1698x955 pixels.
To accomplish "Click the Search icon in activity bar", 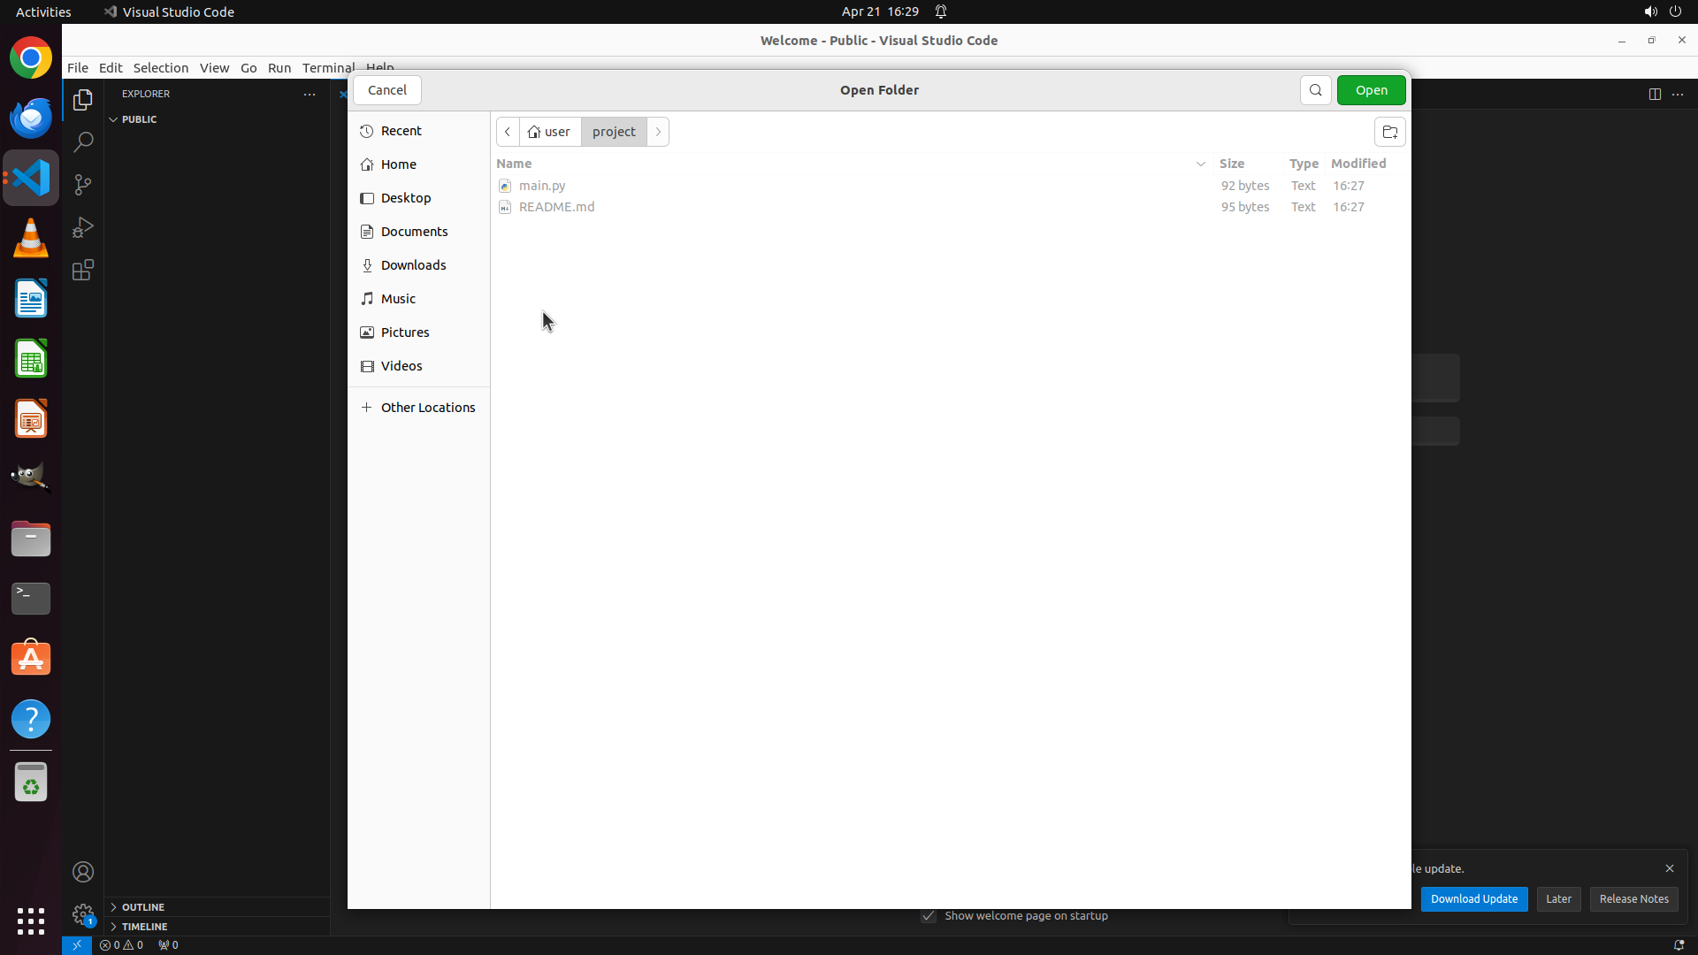I will (83, 142).
